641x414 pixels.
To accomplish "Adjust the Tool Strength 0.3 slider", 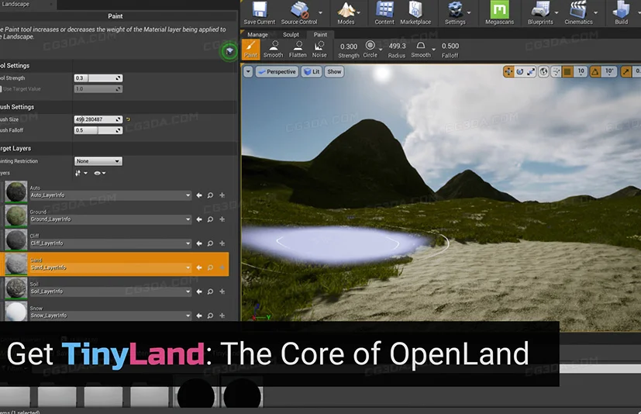I will tap(98, 78).
